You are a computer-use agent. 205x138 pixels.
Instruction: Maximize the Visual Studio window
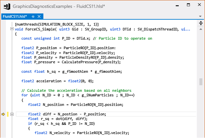pyautogui.click(x=188, y=5)
